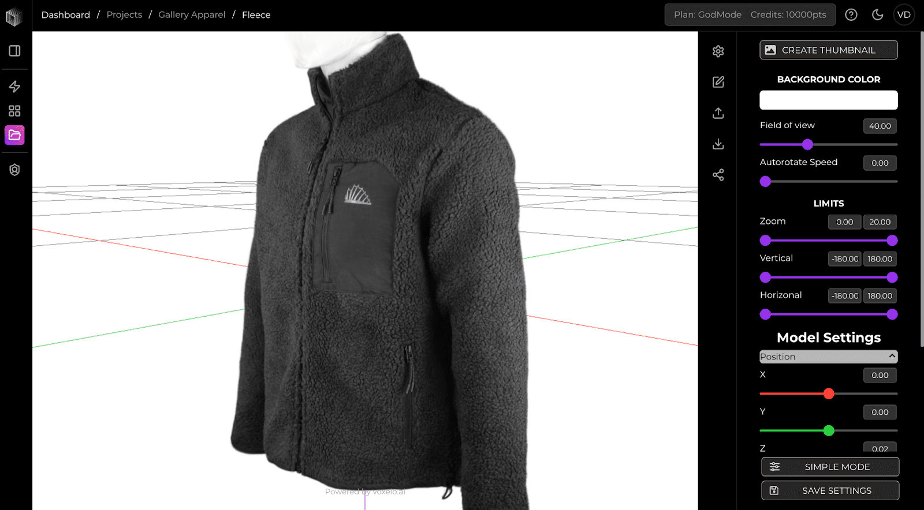Toggle the sidebar panel icon
924x510 pixels.
coord(14,51)
